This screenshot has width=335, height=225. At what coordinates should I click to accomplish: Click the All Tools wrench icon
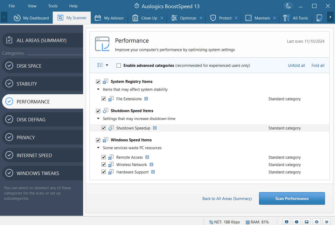pos(286,18)
